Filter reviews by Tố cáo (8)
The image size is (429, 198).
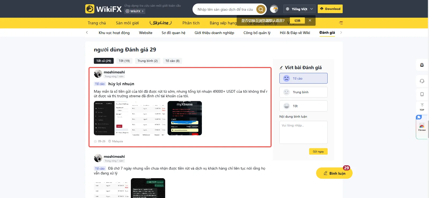coord(172,61)
